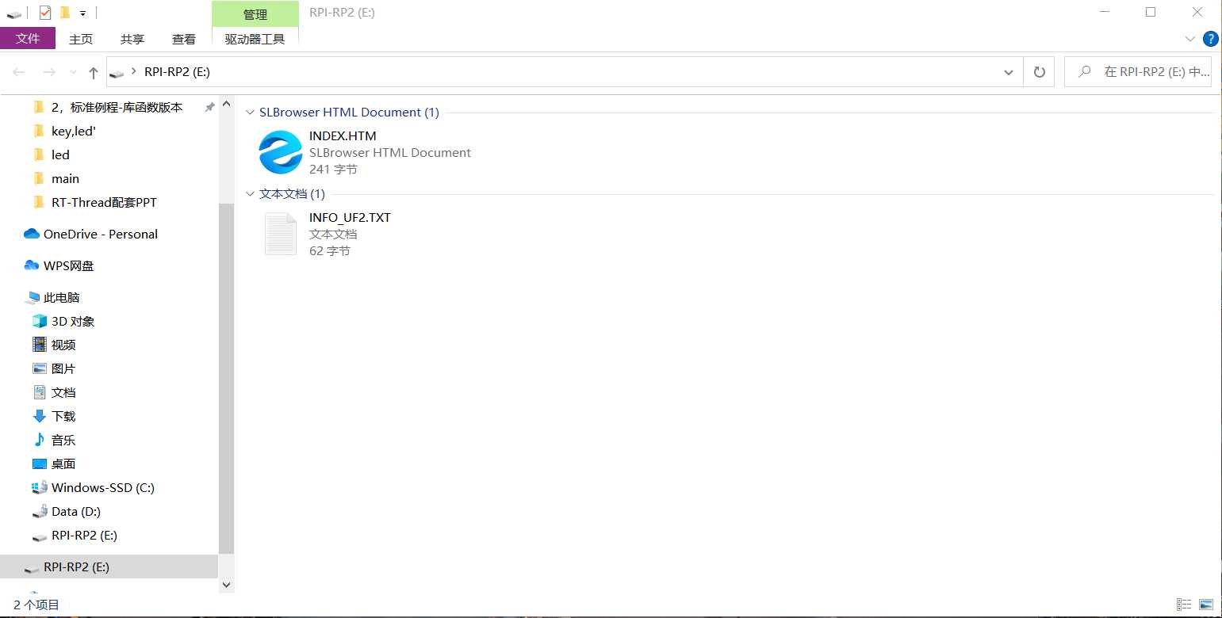Open the blue Help question mark icon
The image size is (1222, 618).
click(1211, 39)
